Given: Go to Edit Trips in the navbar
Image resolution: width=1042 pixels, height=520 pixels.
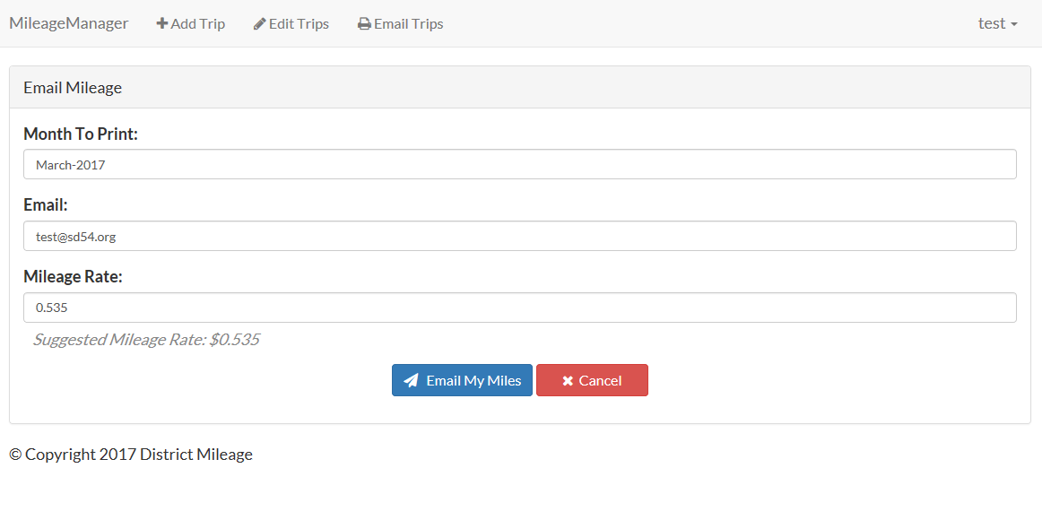Looking at the screenshot, I should click(291, 24).
